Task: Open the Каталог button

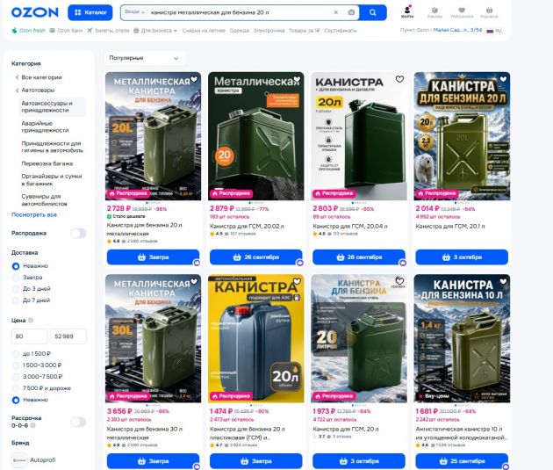Action: coord(90,12)
